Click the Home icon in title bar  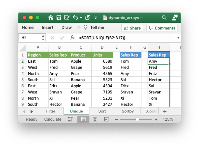click(51, 18)
